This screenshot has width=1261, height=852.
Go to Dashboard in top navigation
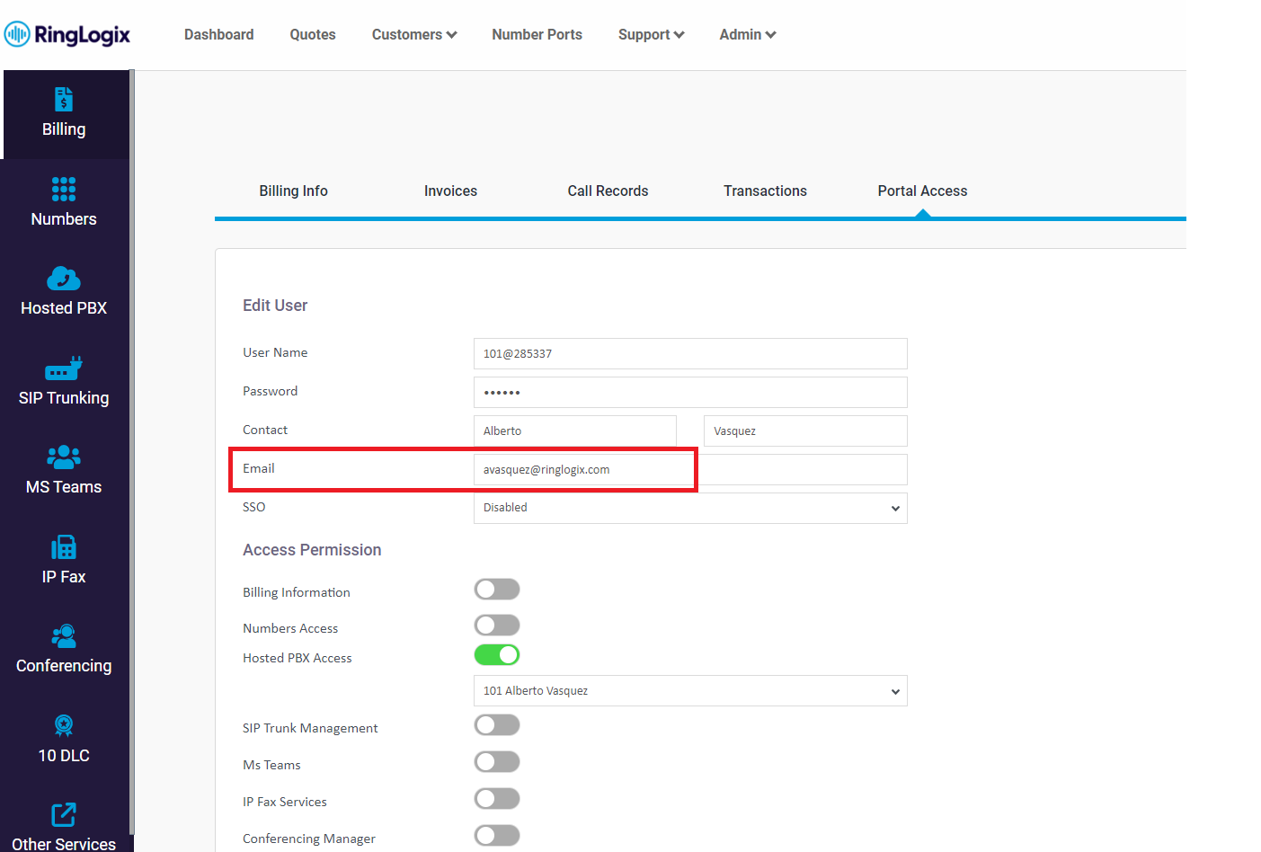219,34
